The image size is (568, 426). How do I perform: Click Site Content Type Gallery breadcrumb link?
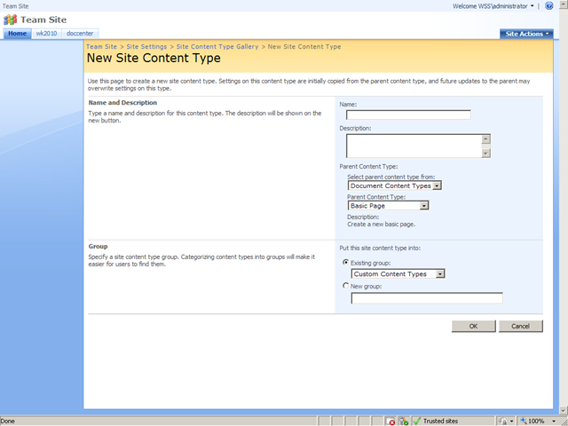(x=217, y=47)
